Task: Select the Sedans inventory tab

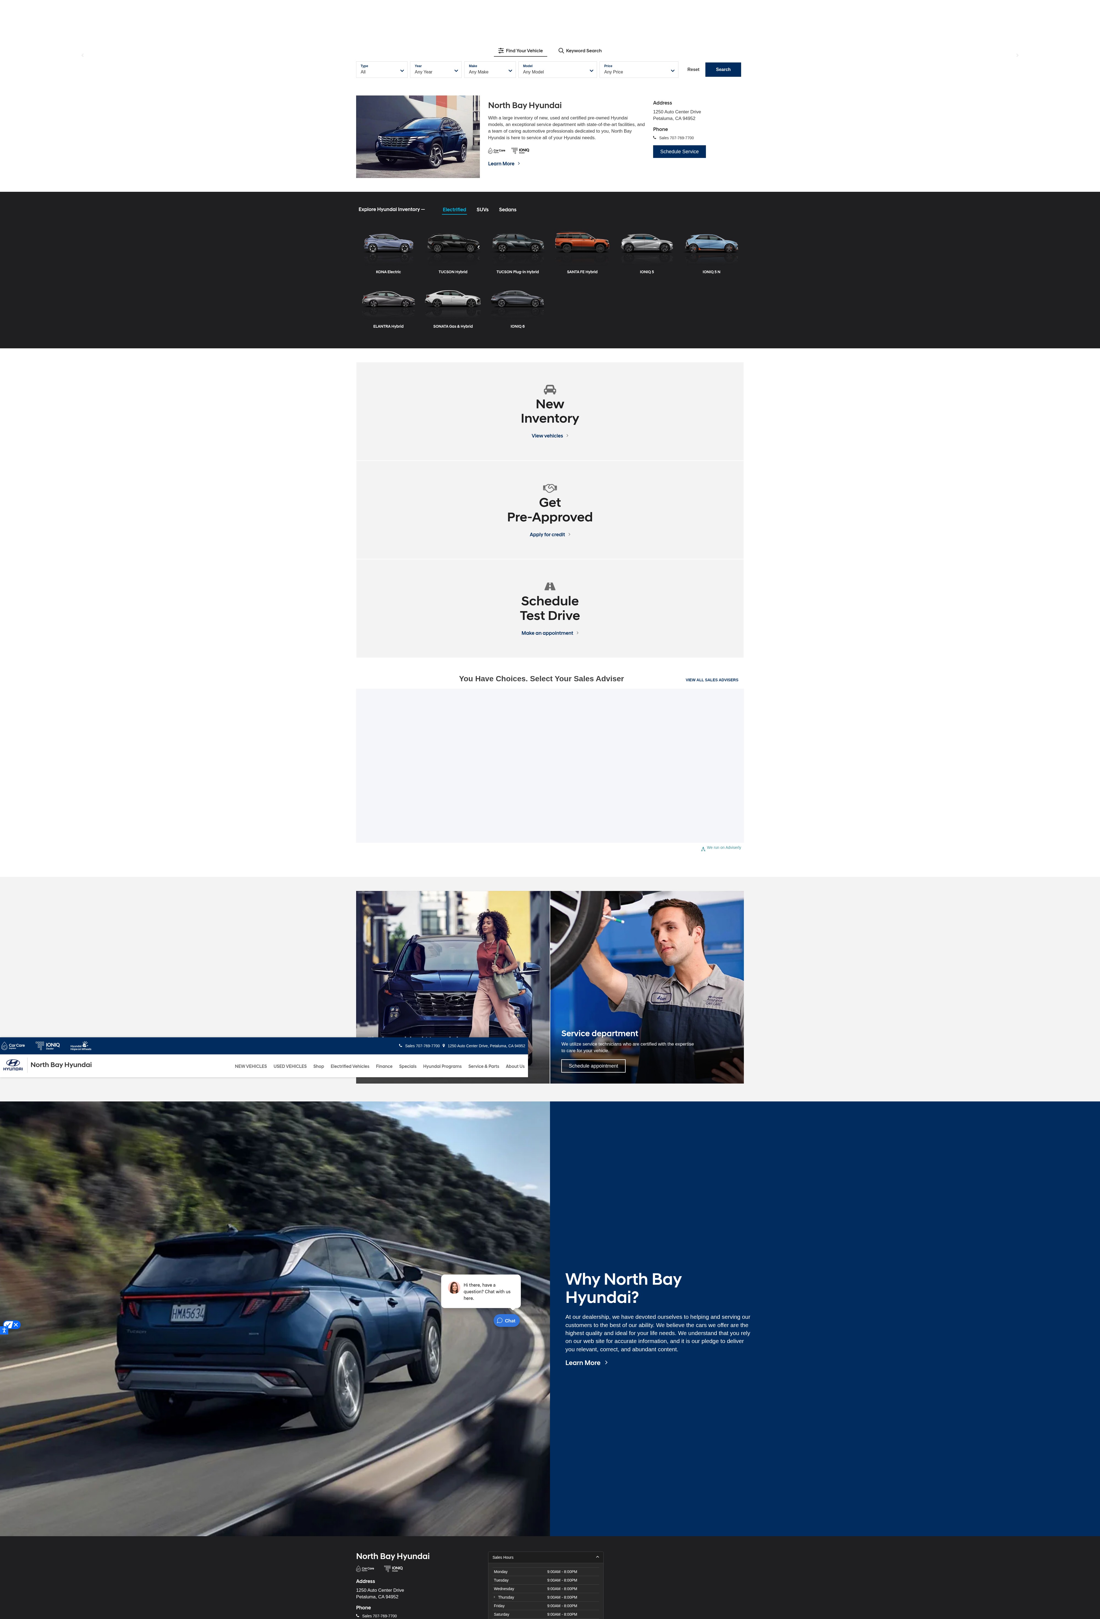Action: point(508,210)
